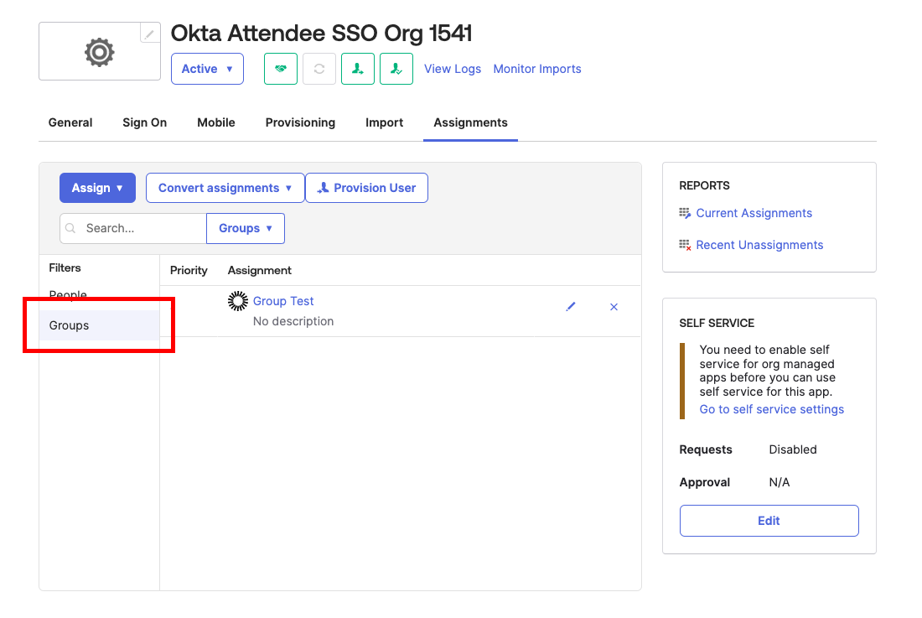922x618 pixels.
Task: Expand the Convert assignments dropdown
Action: click(225, 188)
